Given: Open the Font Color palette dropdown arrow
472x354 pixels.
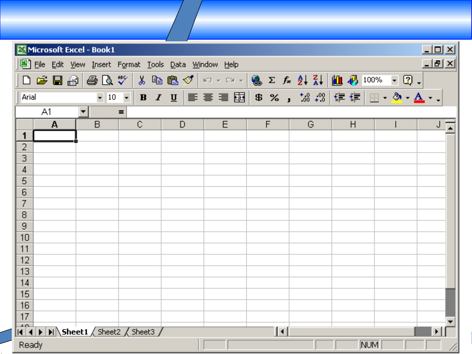Looking at the screenshot, I should click(x=430, y=98).
